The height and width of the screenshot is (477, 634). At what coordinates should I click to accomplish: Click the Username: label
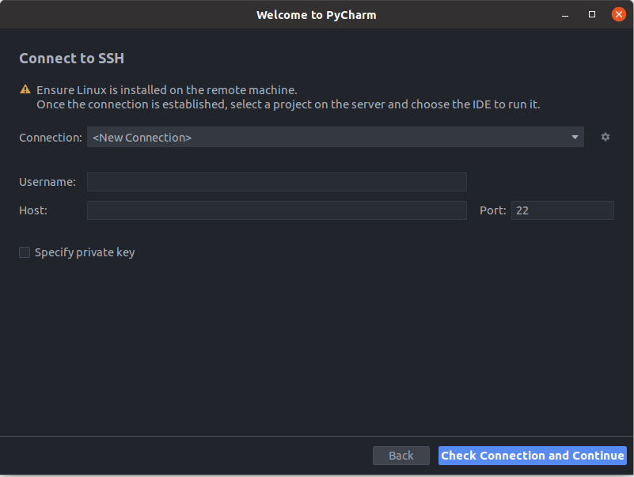click(x=47, y=182)
